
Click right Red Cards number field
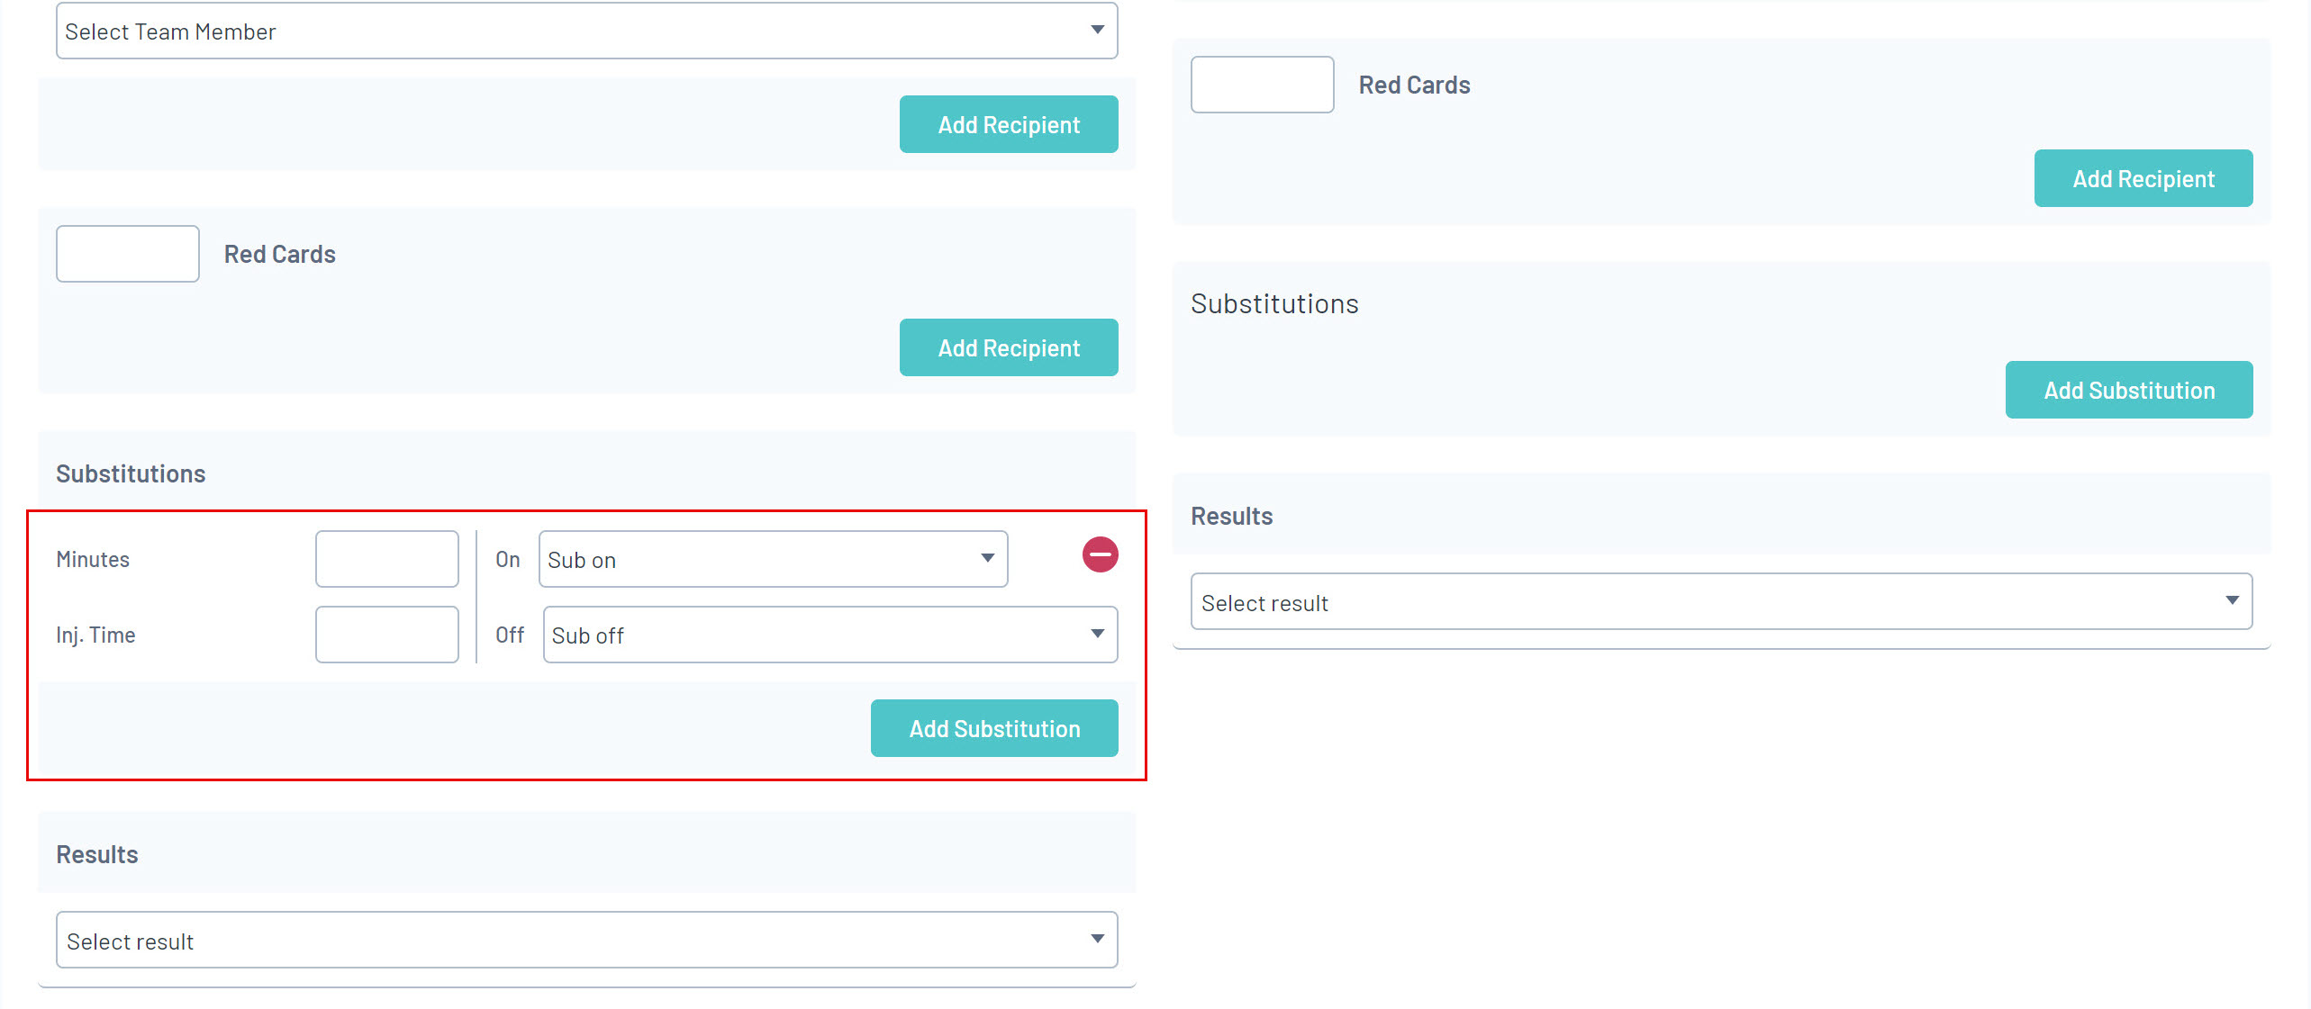(x=1262, y=85)
